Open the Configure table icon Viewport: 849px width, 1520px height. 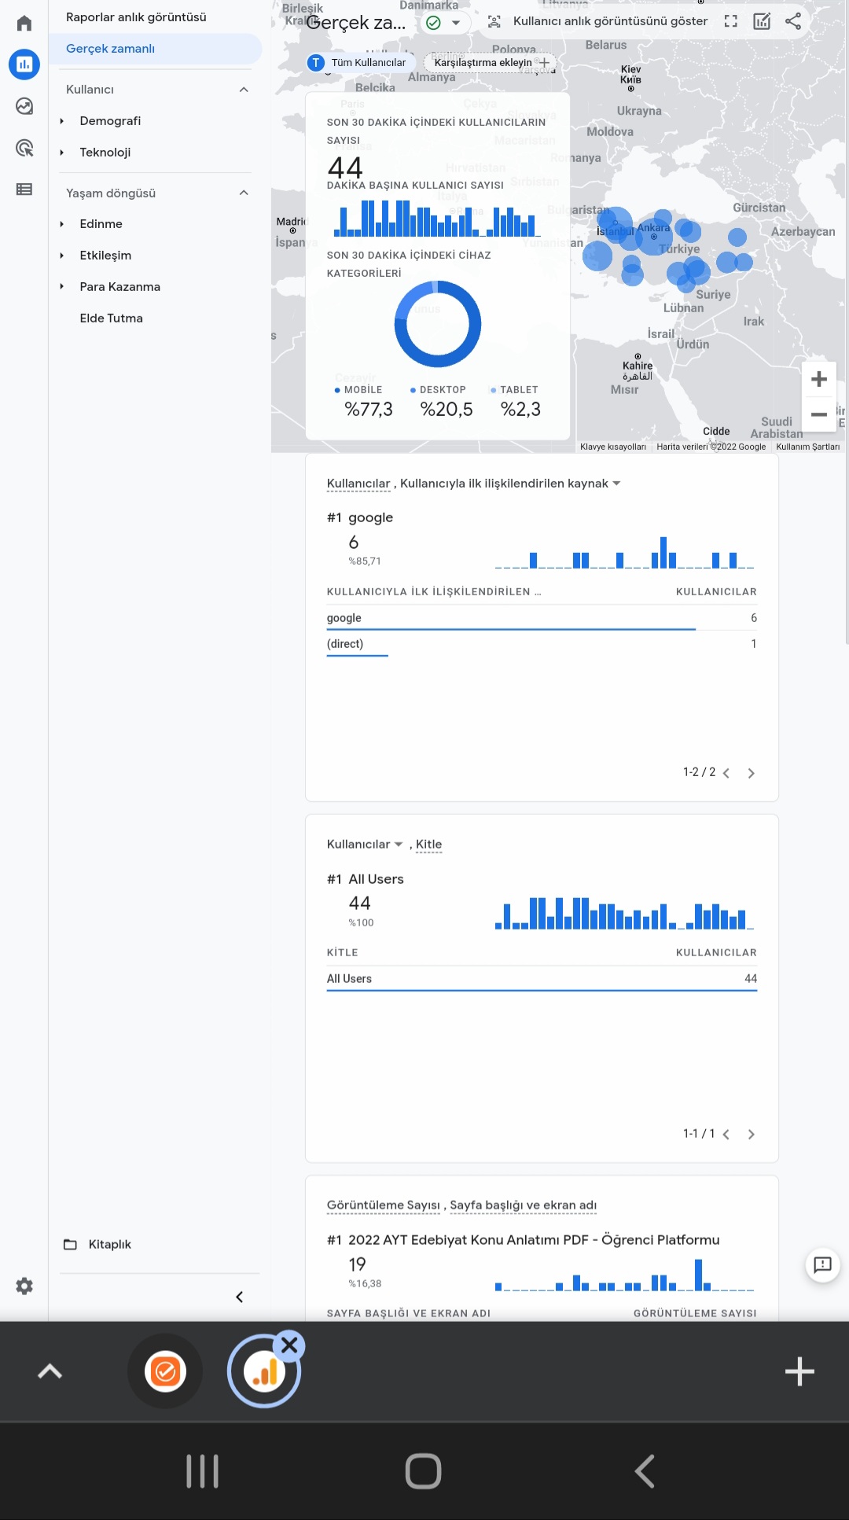pyautogui.click(x=24, y=190)
